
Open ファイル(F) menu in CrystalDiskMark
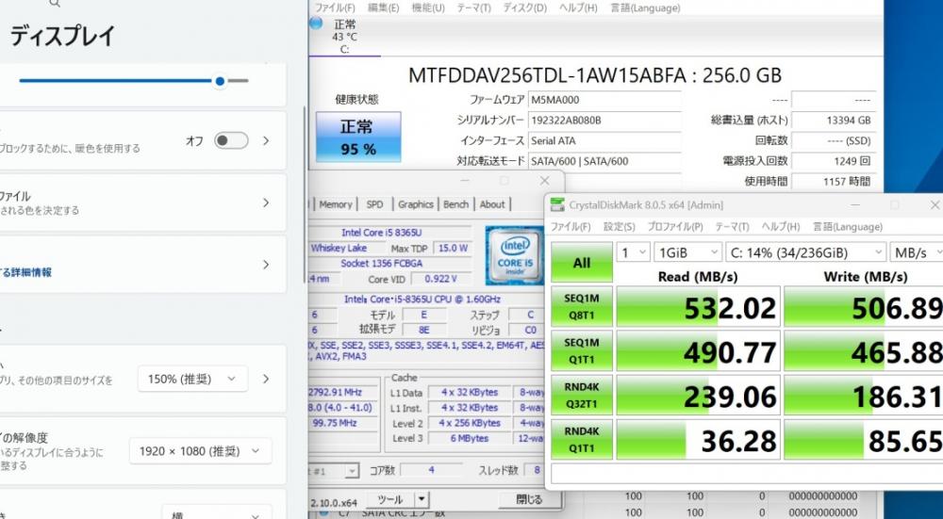[x=571, y=226]
